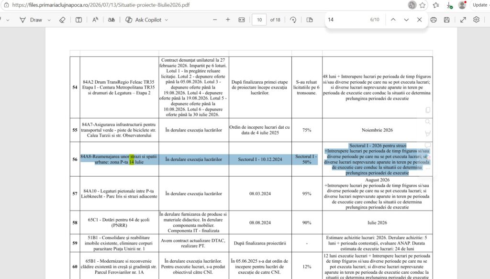This screenshot has width=490, height=279.
Task: Click the Update button
Action: click(480, 5)
